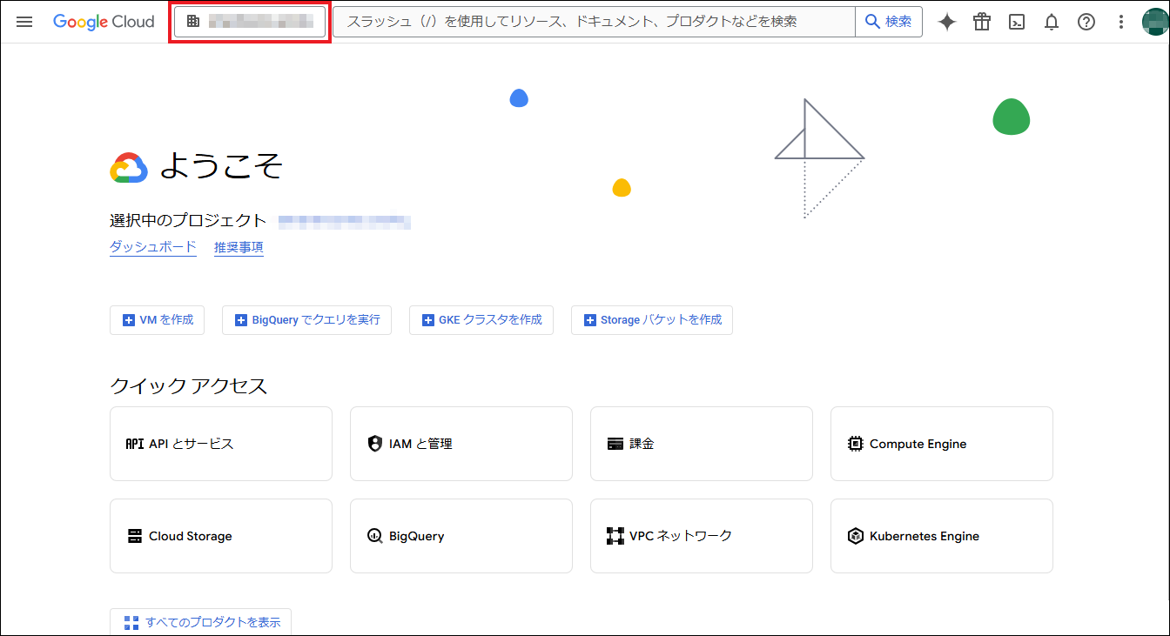Click the user account avatar

1155,22
